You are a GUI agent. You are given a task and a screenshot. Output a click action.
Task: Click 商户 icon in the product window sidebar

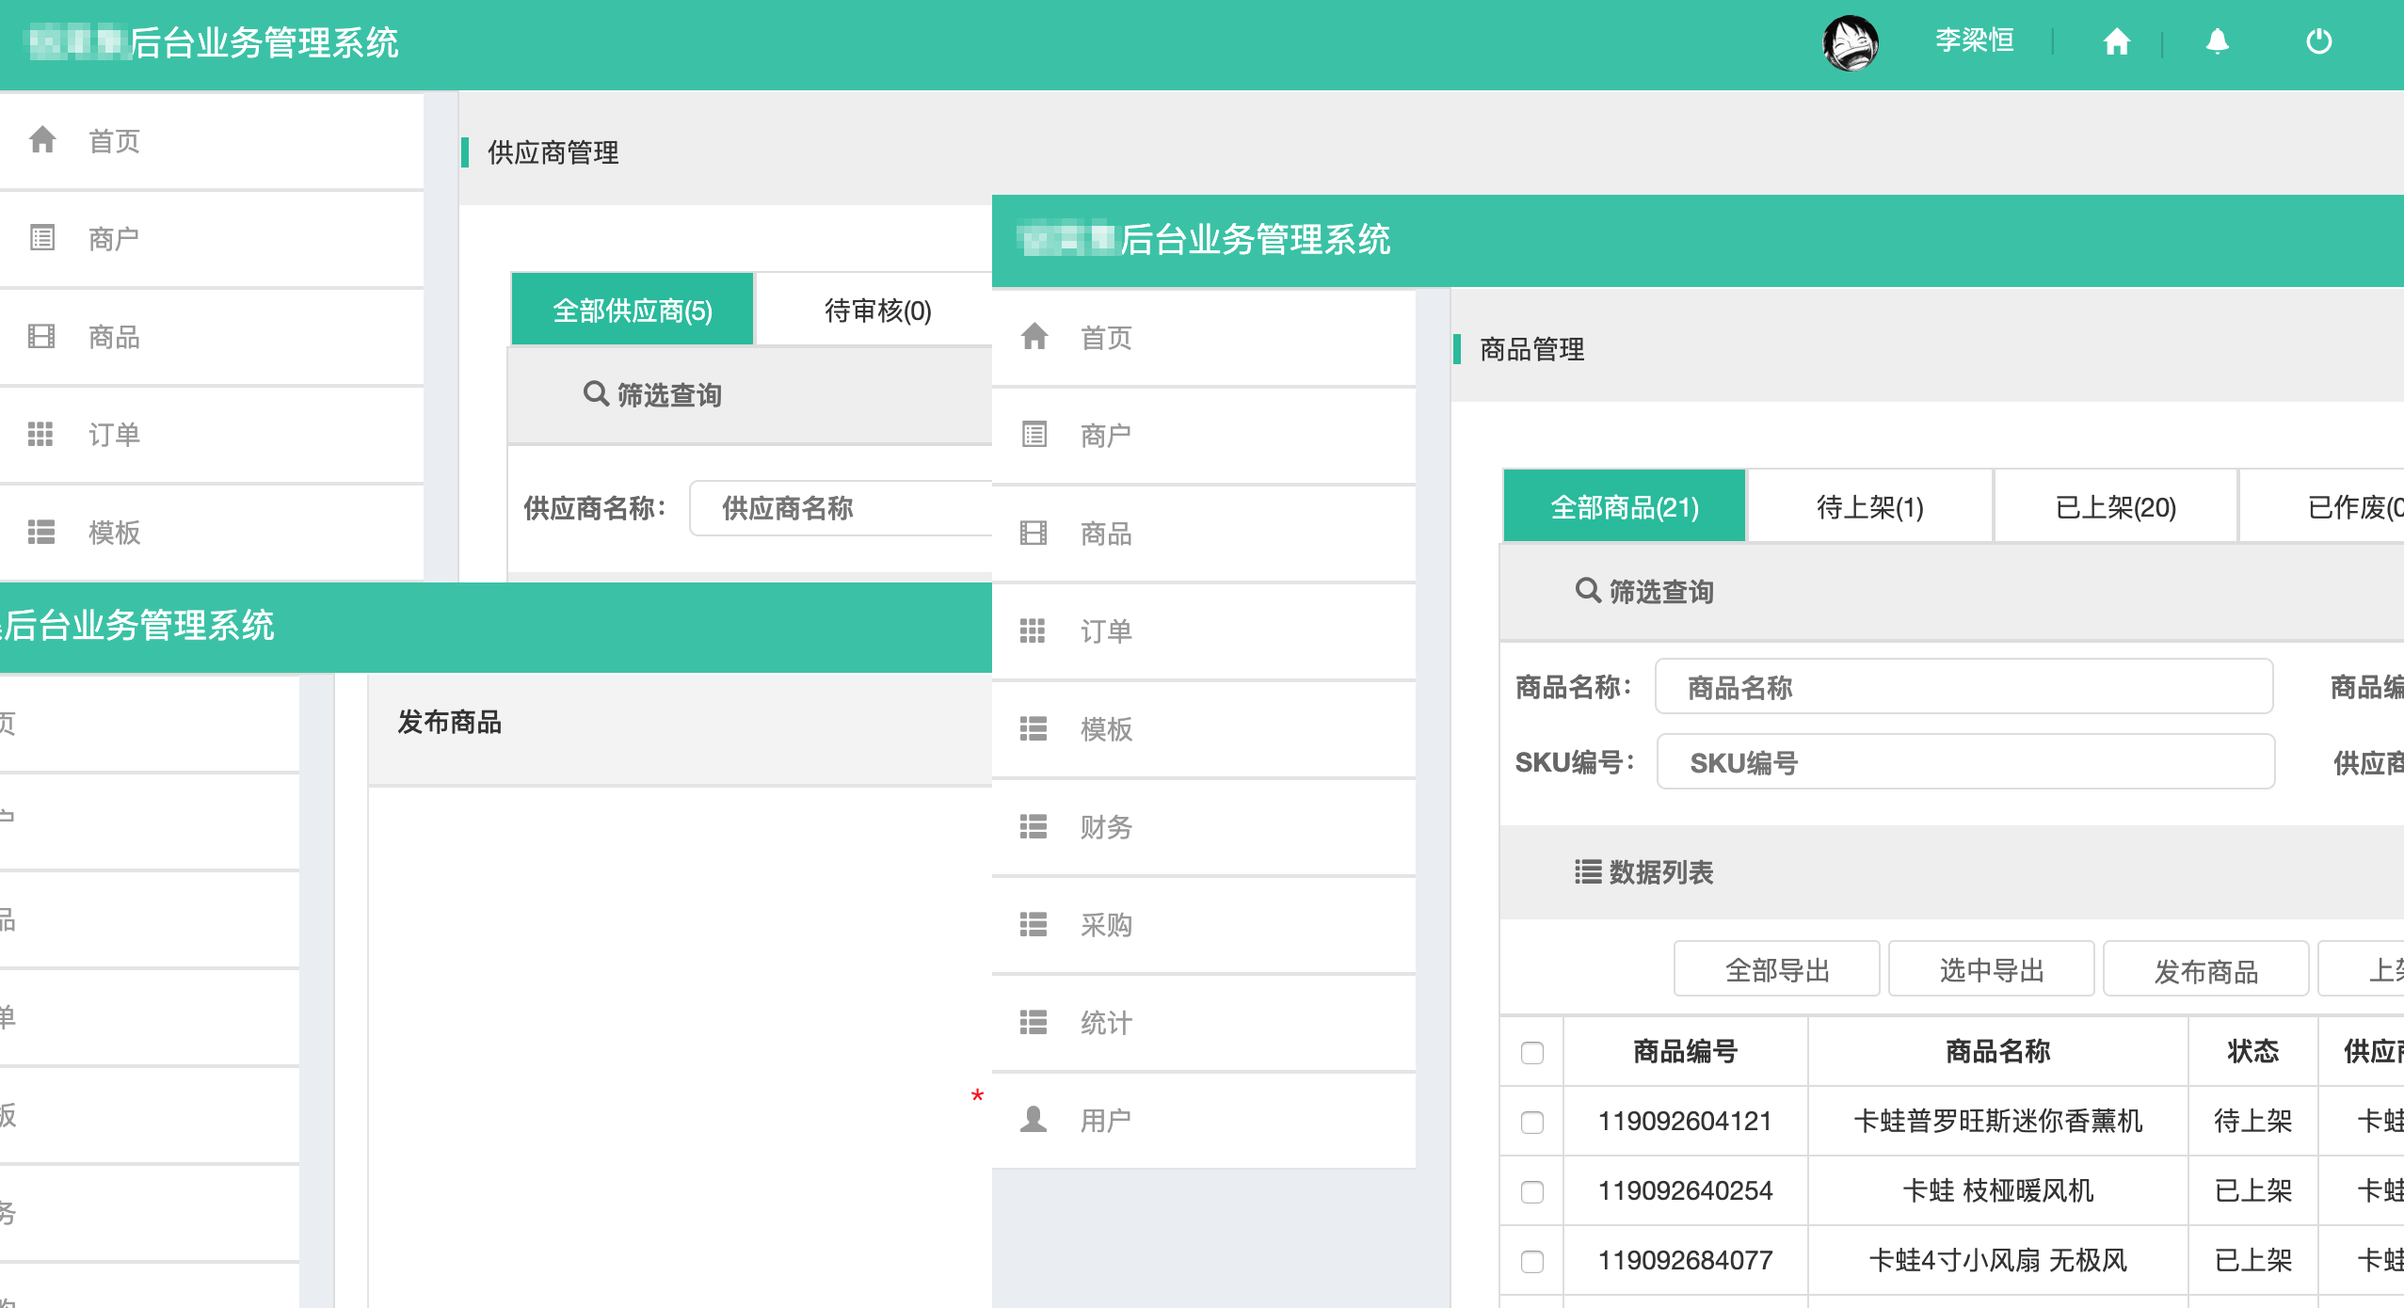(x=1034, y=434)
